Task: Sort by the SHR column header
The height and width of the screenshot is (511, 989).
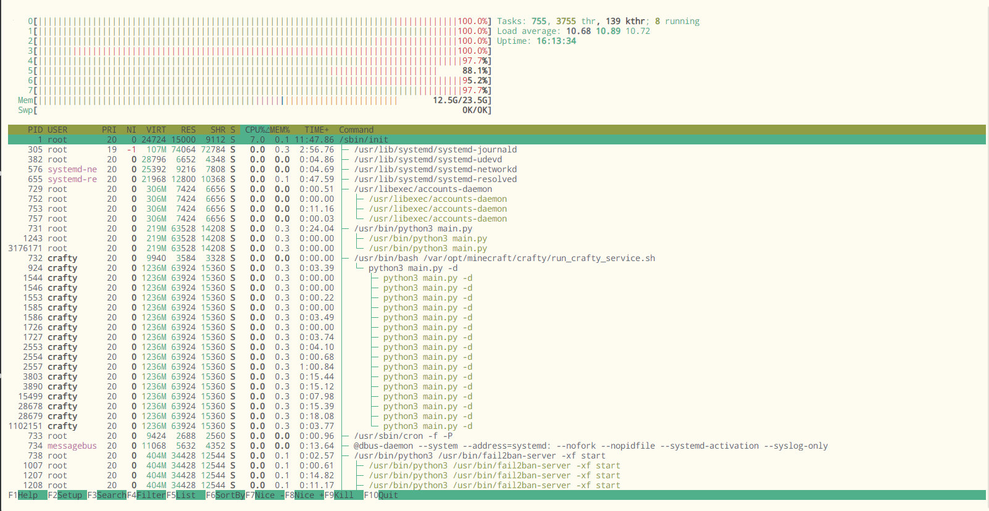Action: 218,130
